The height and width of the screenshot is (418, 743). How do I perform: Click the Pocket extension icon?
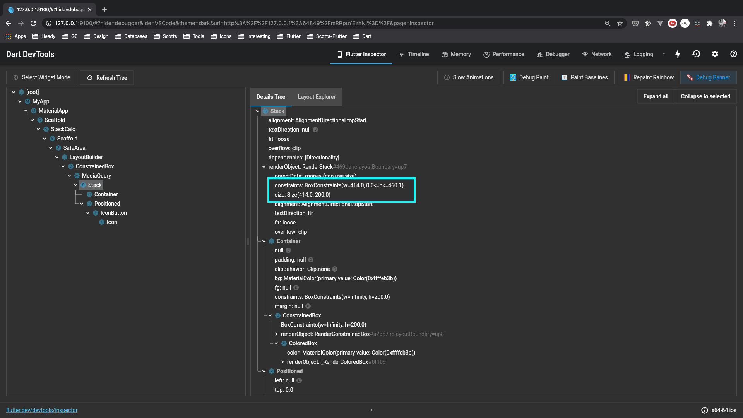[635, 23]
